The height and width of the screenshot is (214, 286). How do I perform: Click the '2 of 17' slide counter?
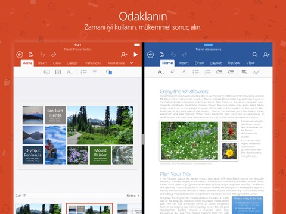click(21, 196)
